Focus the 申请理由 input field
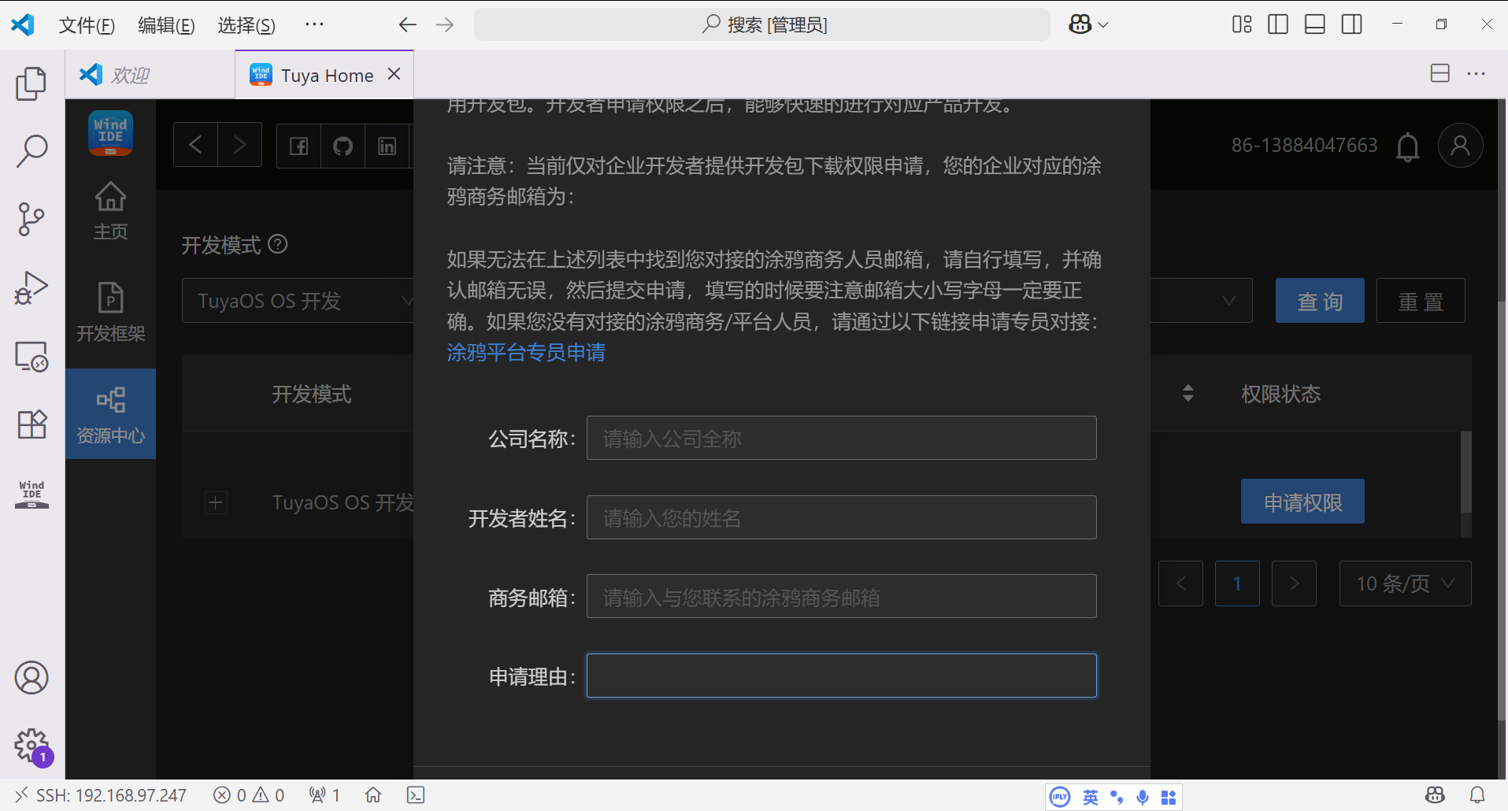 coord(841,676)
